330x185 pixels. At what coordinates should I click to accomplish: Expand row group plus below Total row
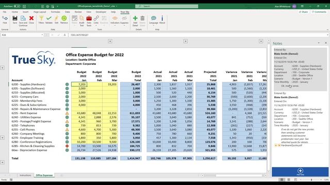[x=2, y=162]
